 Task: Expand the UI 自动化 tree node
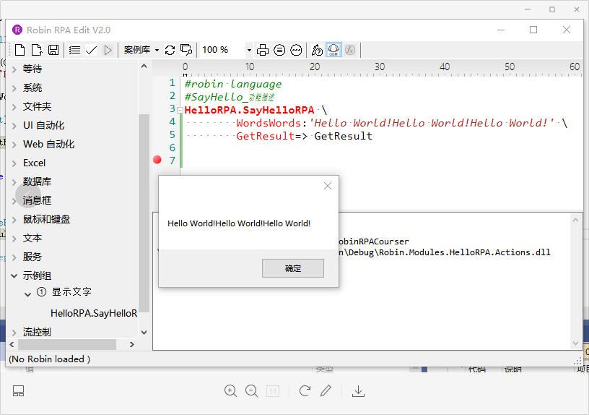[14, 126]
